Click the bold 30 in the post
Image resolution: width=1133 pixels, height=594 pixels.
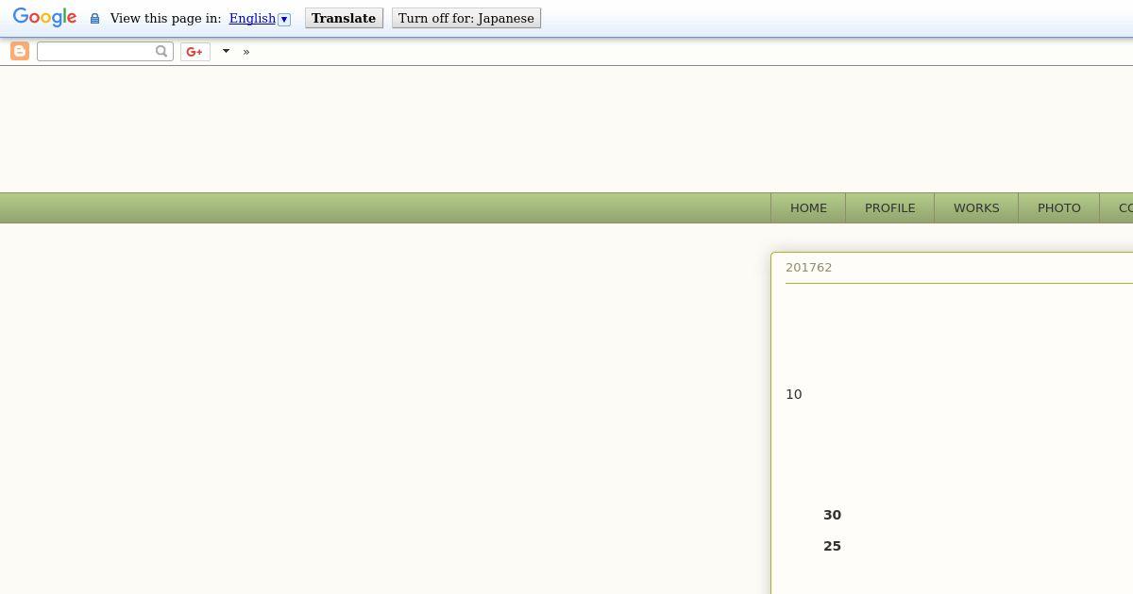(x=832, y=515)
